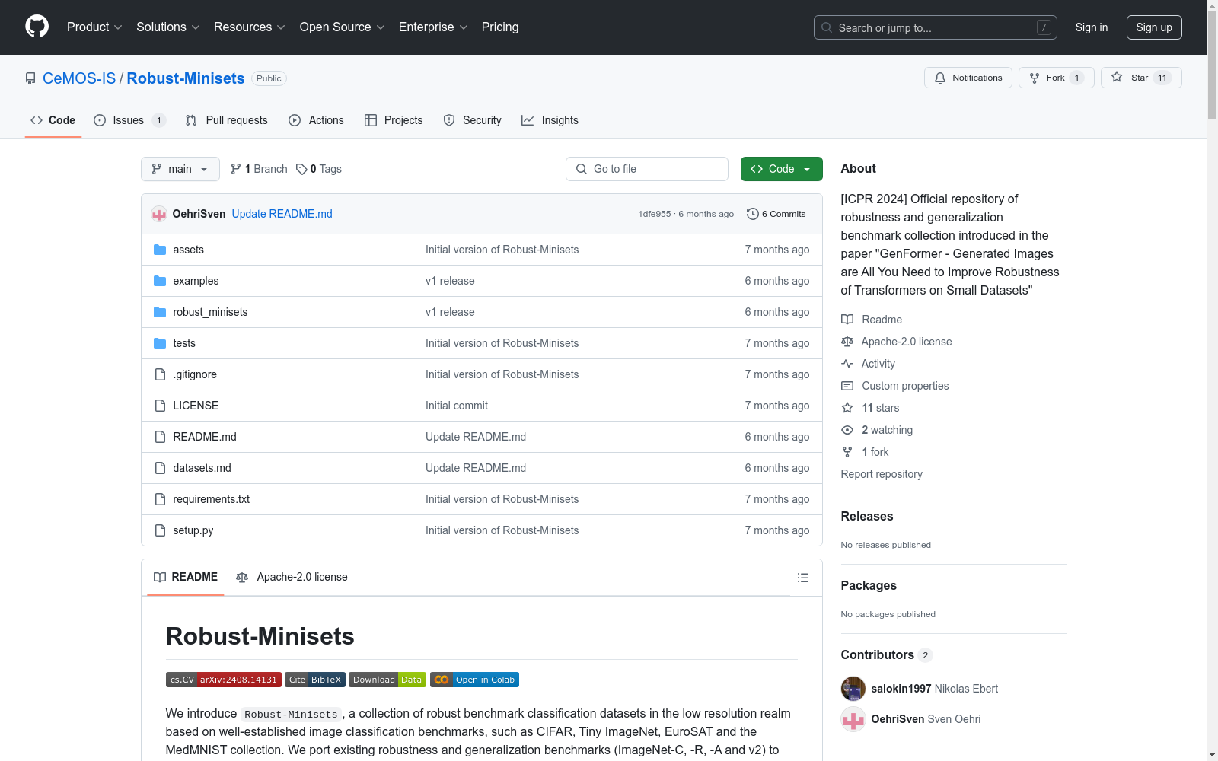Open the Packages heading link
This screenshot has height=761, width=1218.
[x=869, y=585]
